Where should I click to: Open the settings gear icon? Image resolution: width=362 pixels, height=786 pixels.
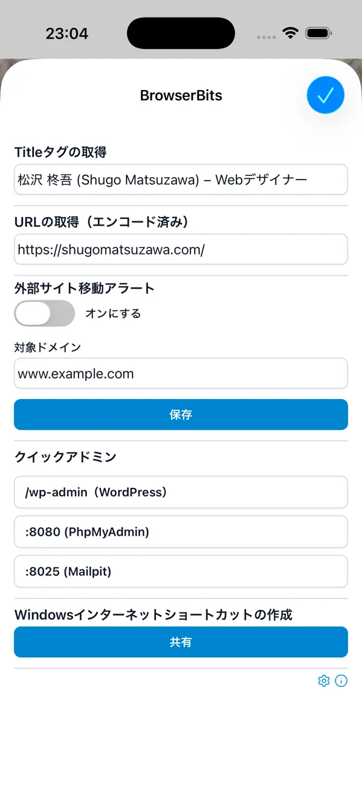324,681
